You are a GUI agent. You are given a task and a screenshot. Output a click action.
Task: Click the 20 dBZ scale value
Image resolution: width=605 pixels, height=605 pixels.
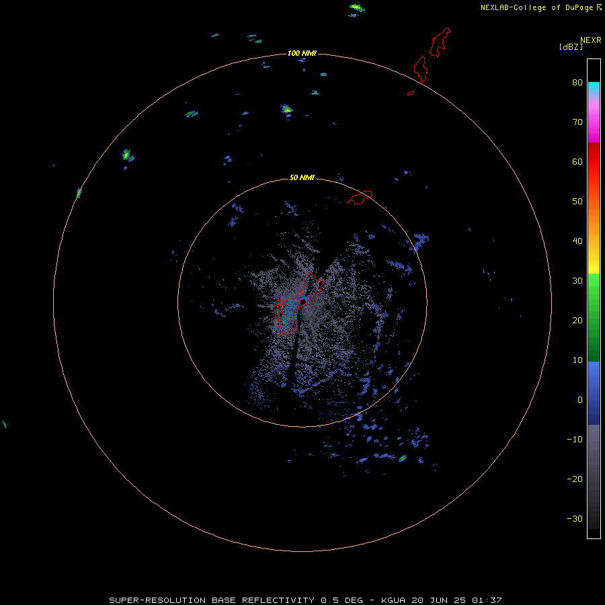click(577, 321)
